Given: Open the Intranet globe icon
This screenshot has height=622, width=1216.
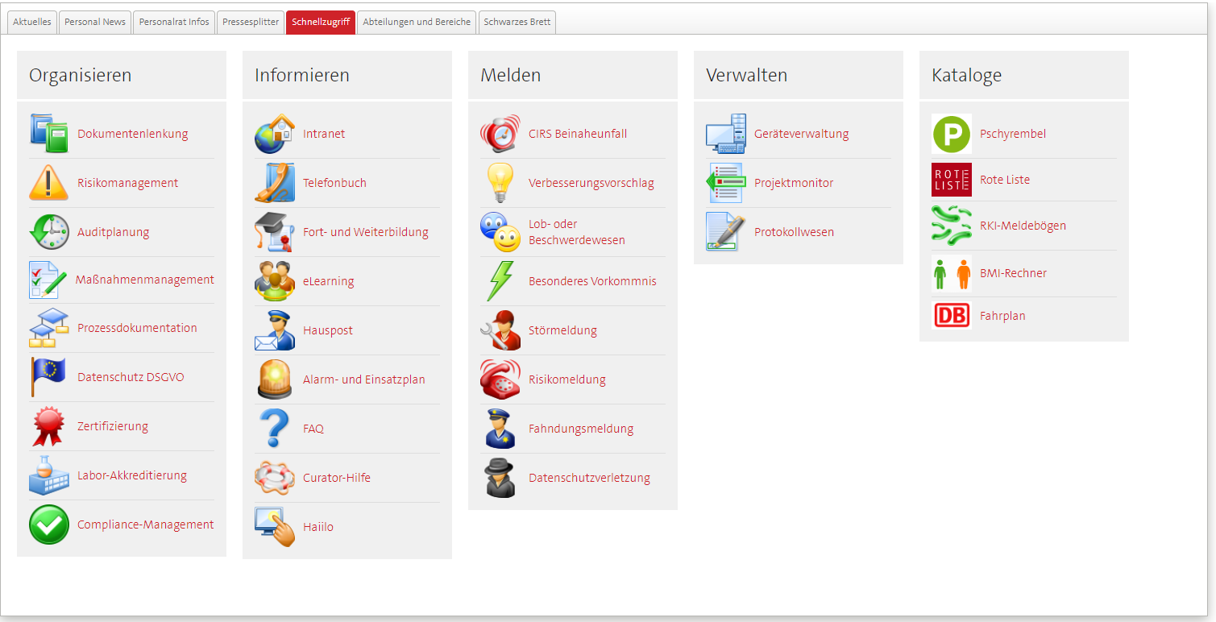Looking at the screenshot, I should (275, 134).
